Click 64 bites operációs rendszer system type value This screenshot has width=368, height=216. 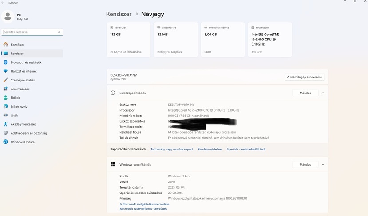202,132
